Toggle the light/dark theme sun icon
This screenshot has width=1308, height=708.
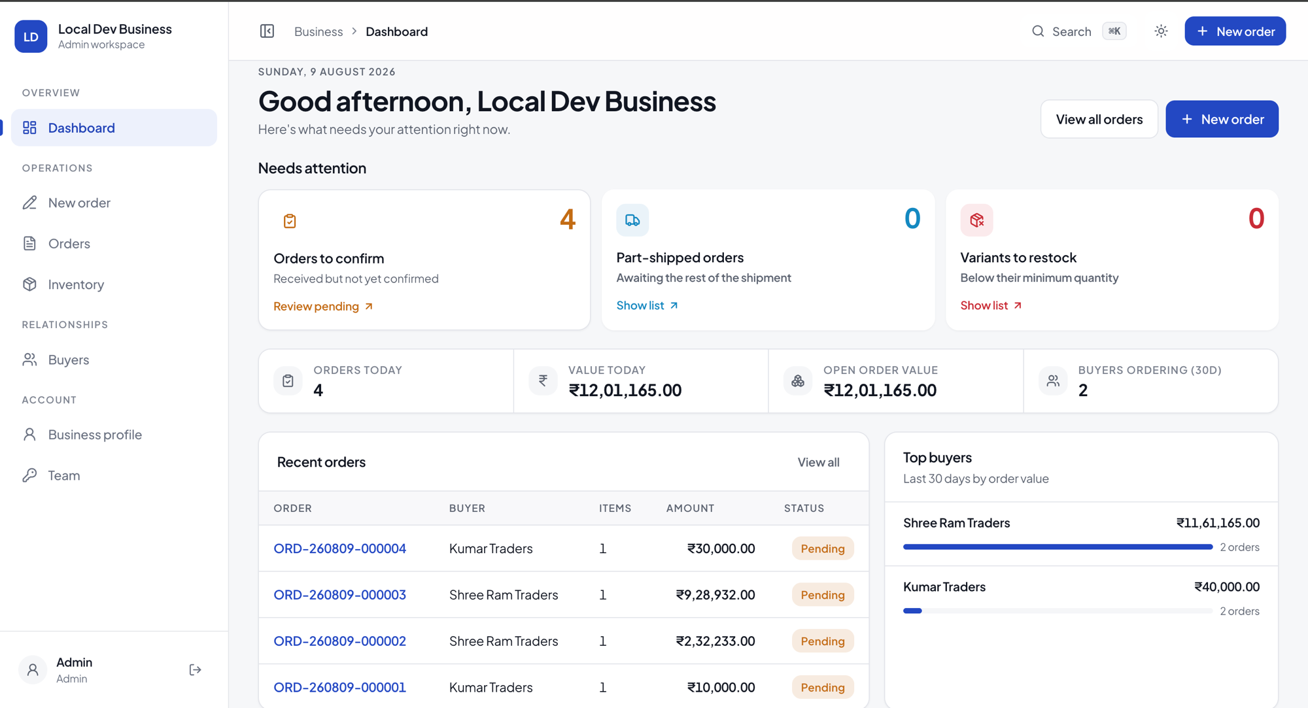(1161, 31)
